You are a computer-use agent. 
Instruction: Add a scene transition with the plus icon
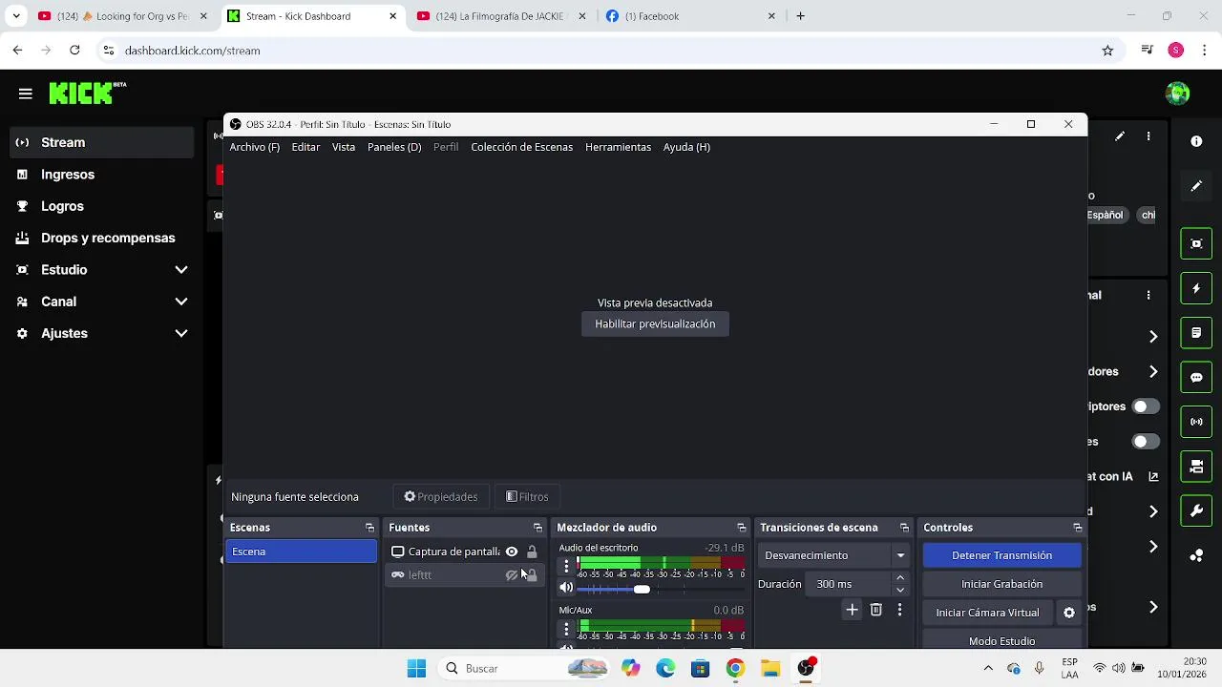pos(852,610)
